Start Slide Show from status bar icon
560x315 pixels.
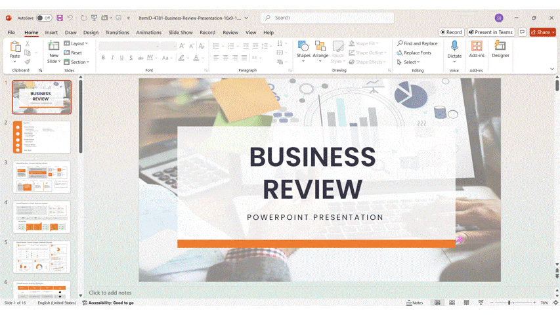pyautogui.click(x=481, y=303)
